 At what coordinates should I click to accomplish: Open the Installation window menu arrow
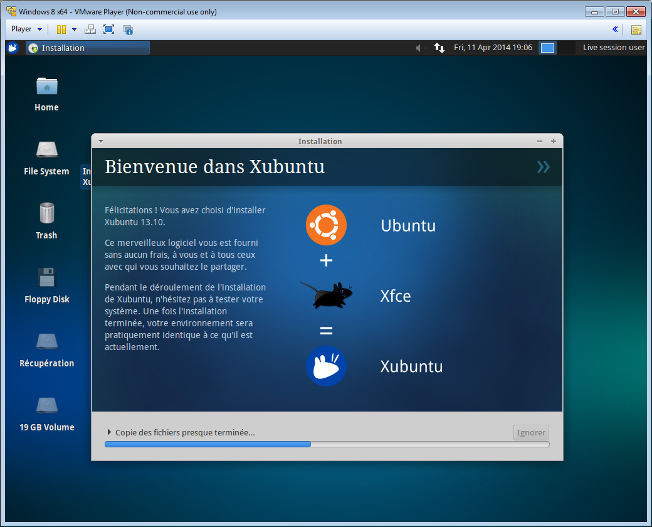point(101,141)
